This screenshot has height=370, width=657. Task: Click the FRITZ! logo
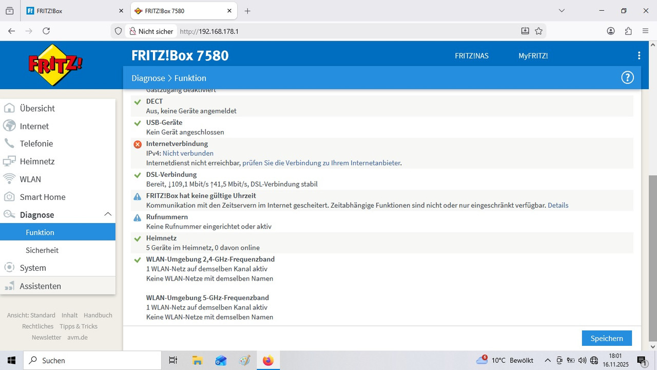tap(55, 65)
